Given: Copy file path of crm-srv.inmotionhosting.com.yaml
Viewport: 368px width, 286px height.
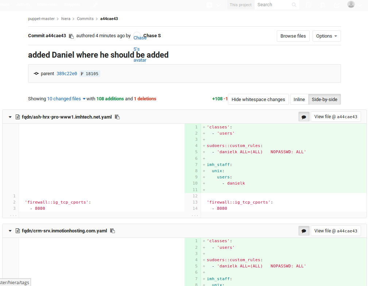Looking at the screenshot, I should 112,231.
